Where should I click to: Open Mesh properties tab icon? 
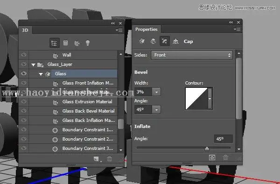point(142,41)
